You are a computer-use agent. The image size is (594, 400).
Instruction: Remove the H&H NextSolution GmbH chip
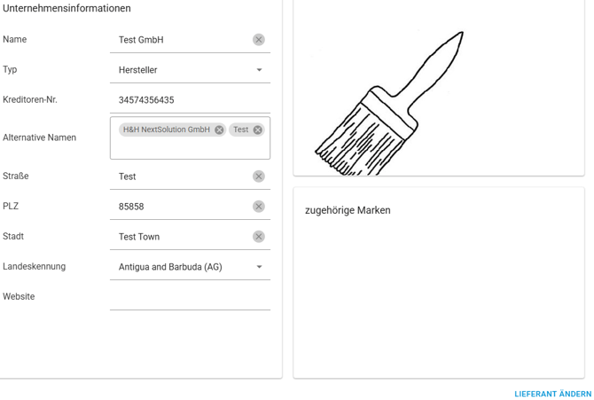point(219,129)
